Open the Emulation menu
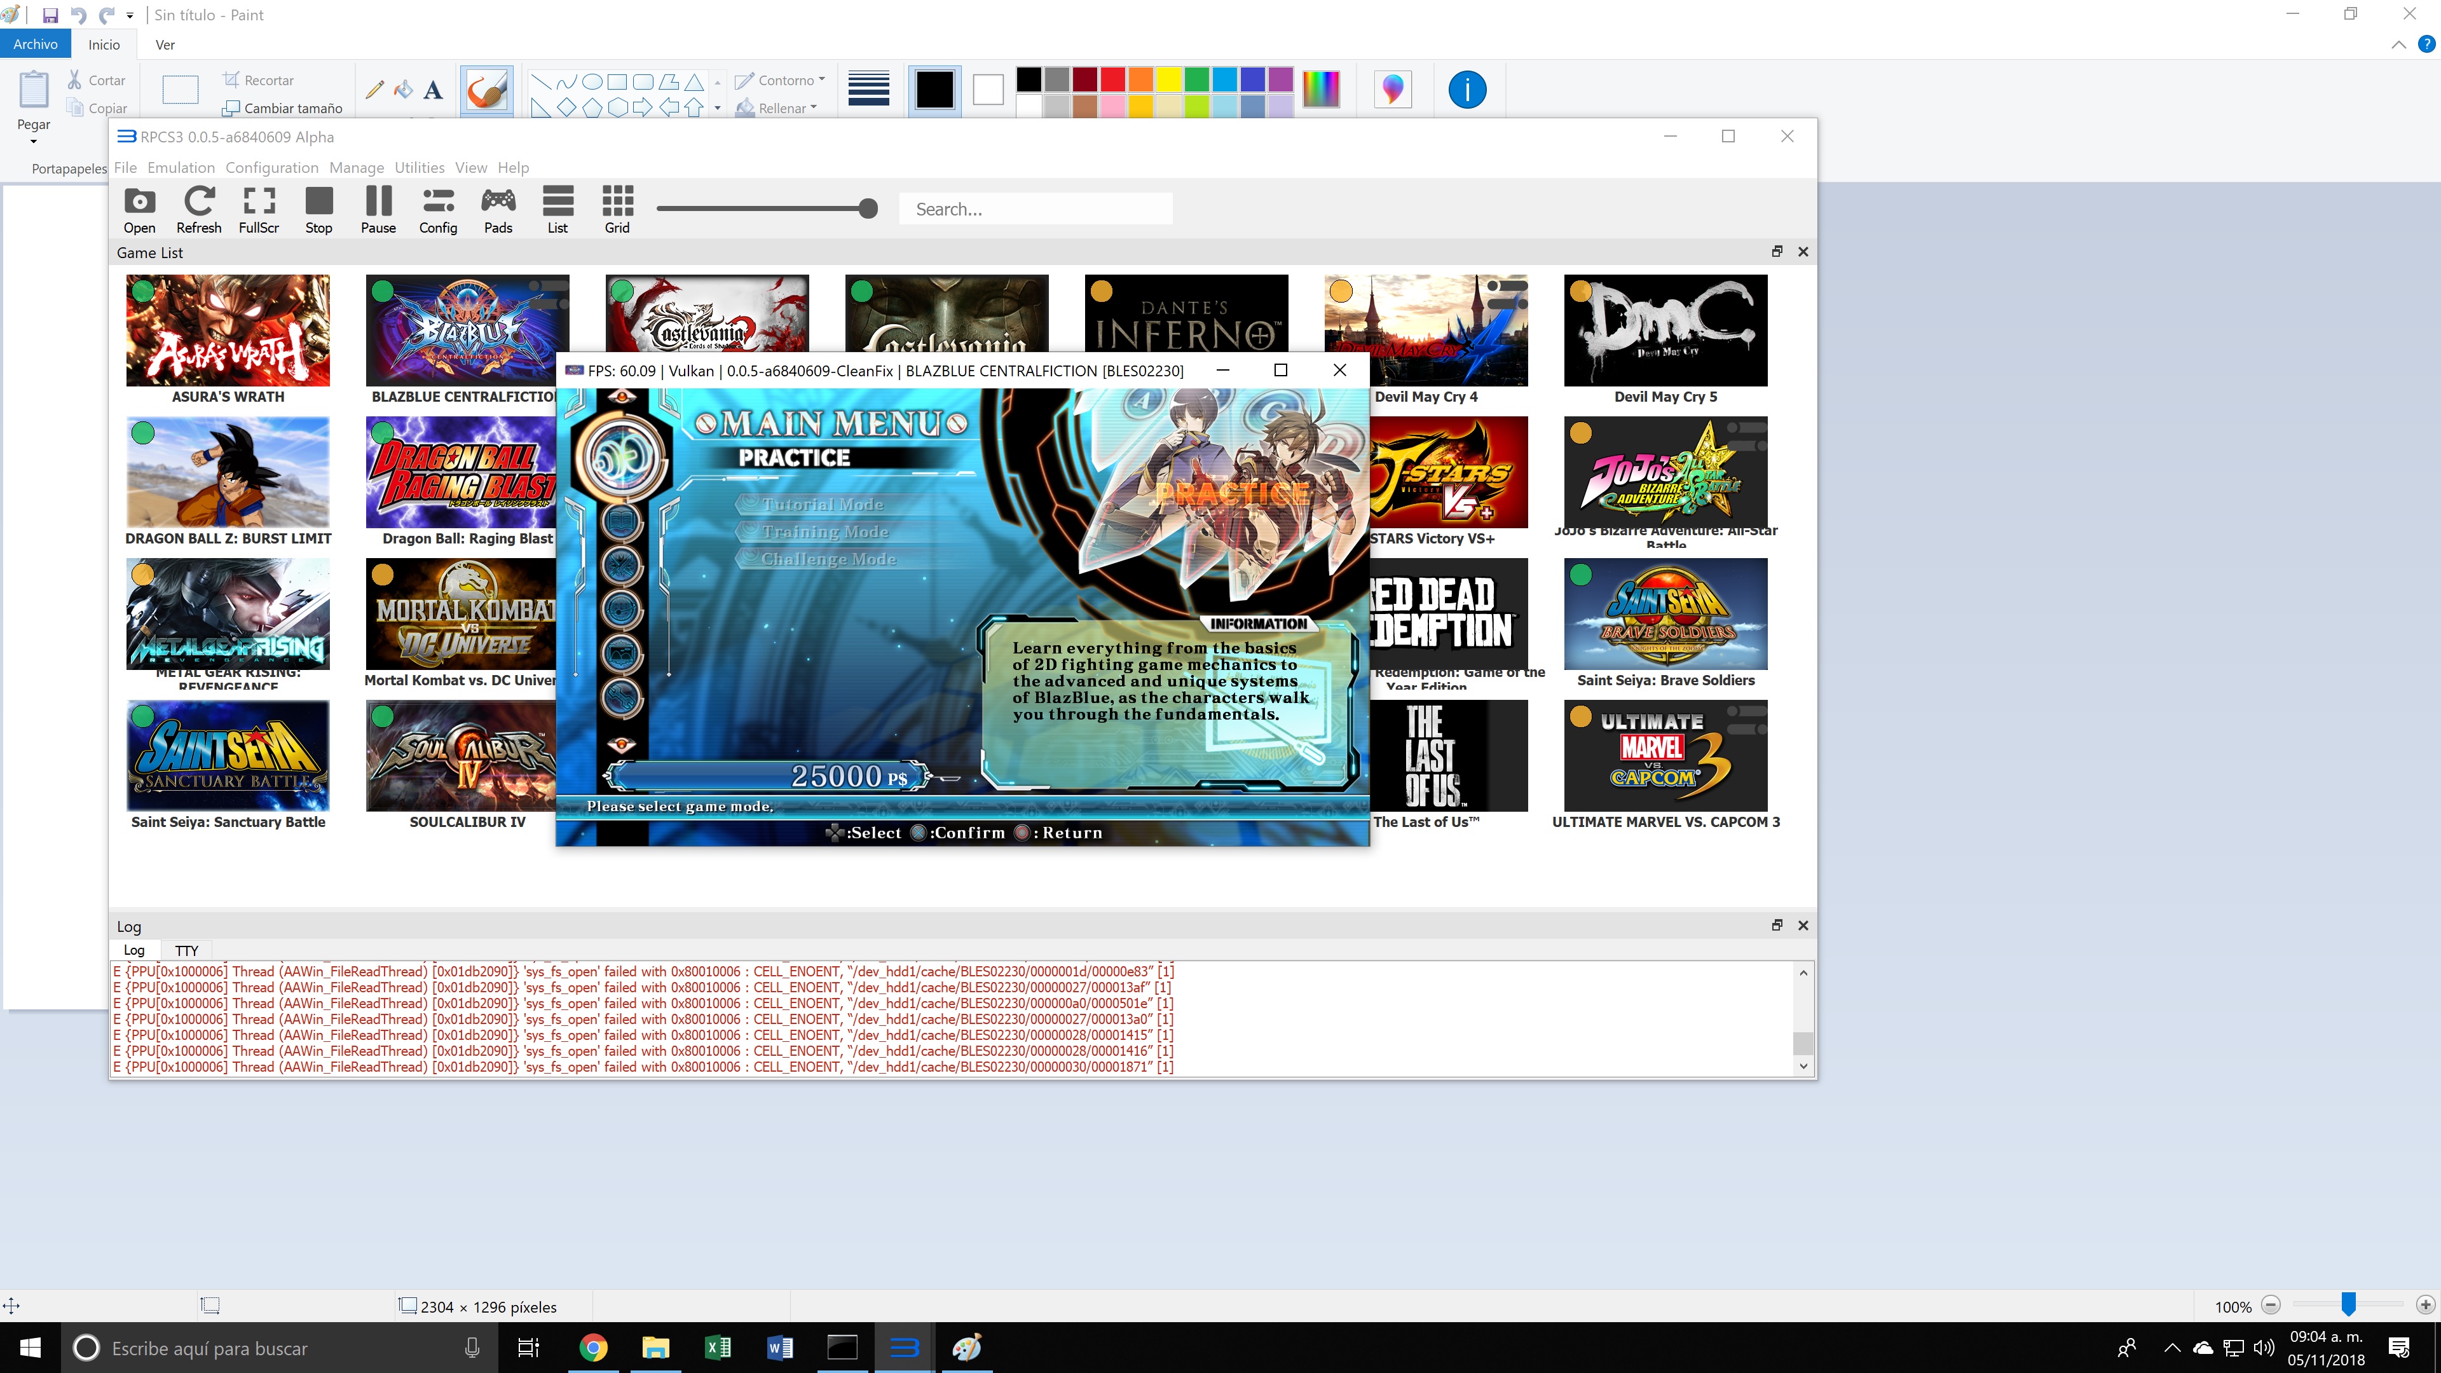 [x=181, y=168]
